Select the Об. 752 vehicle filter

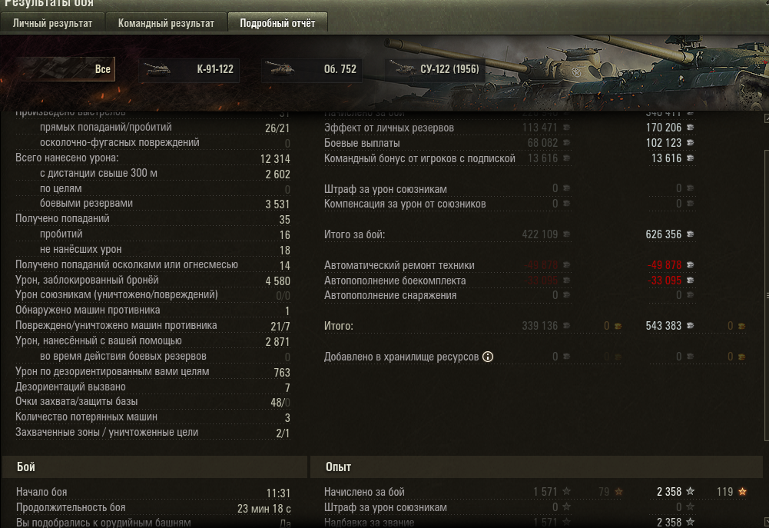point(311,69)
